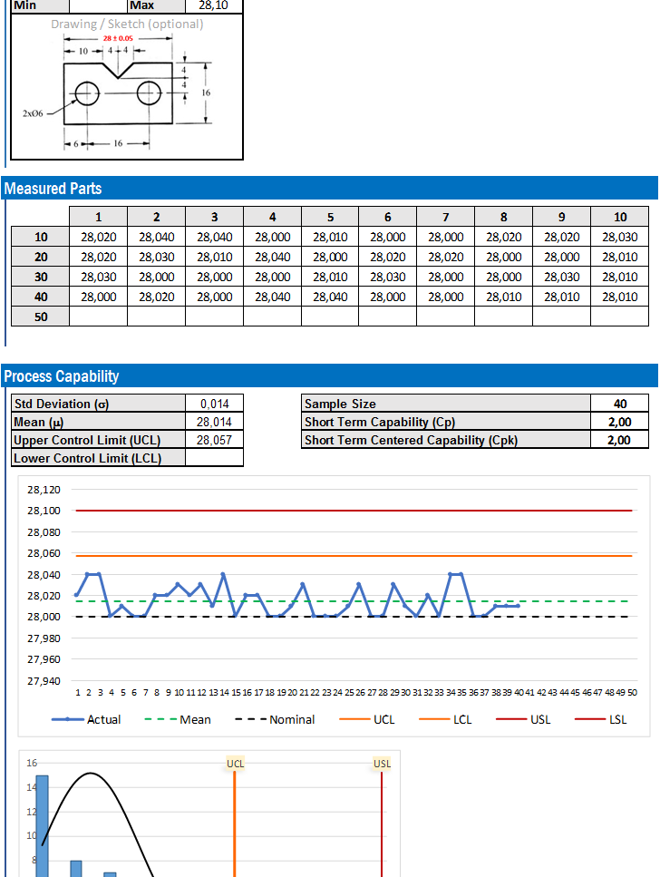Click empty cell in row 50 column 10
Image resolution: width=660 pixels, height=877 pixels.
tap(620, 317)
